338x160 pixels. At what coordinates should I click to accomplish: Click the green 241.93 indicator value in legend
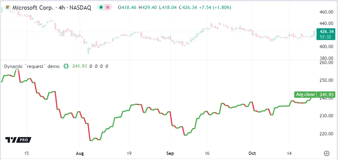pos(80,66)
